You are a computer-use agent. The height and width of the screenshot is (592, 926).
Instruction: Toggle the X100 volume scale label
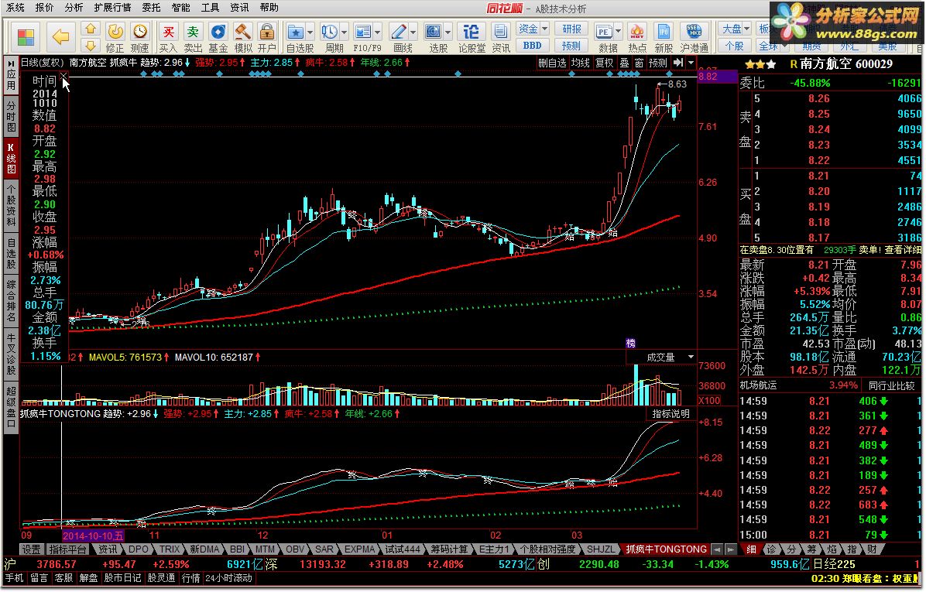[x=709, y=401]
